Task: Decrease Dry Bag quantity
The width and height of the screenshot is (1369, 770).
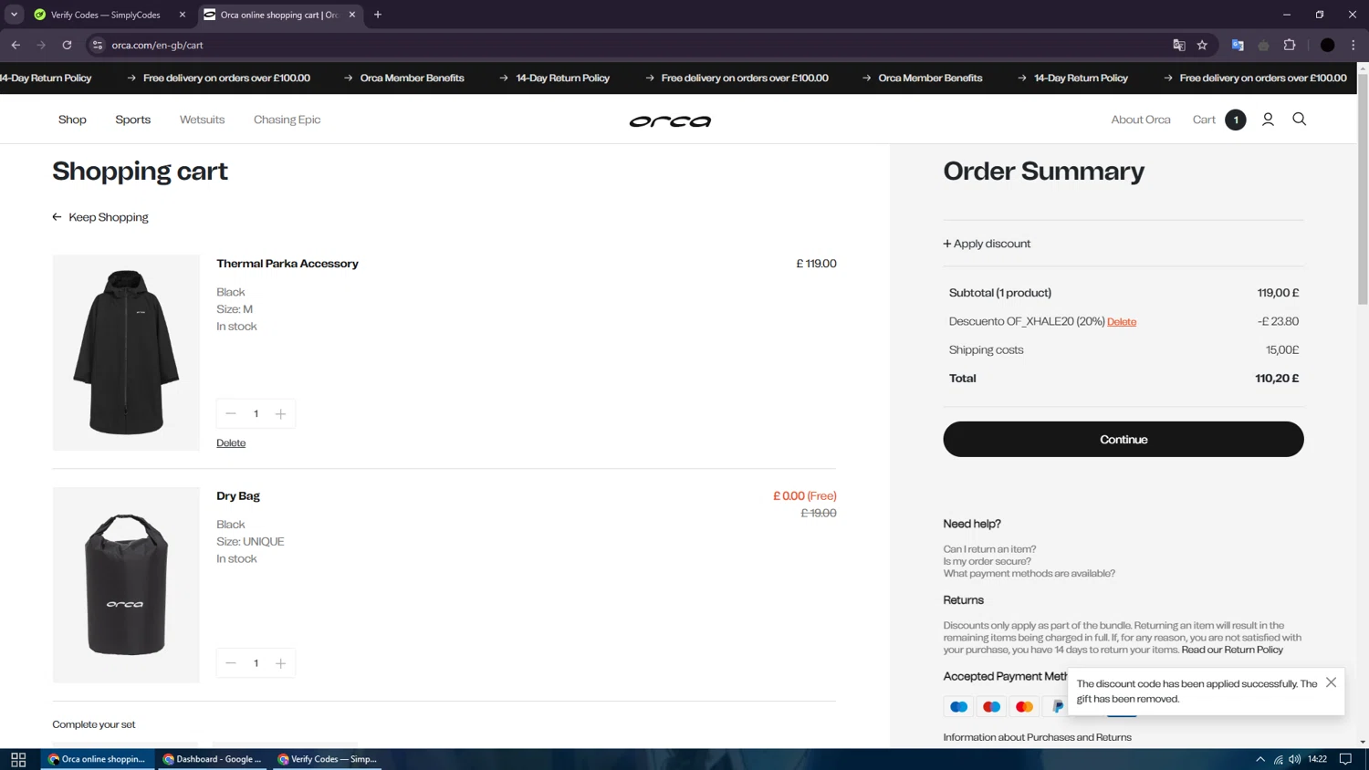Action: 231,663
